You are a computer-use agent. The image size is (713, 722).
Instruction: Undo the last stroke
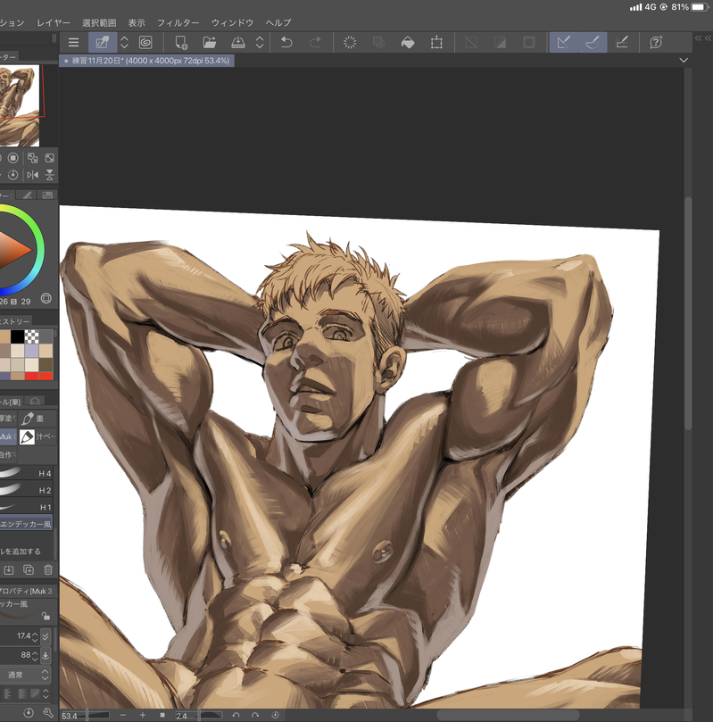click(286, 43)
